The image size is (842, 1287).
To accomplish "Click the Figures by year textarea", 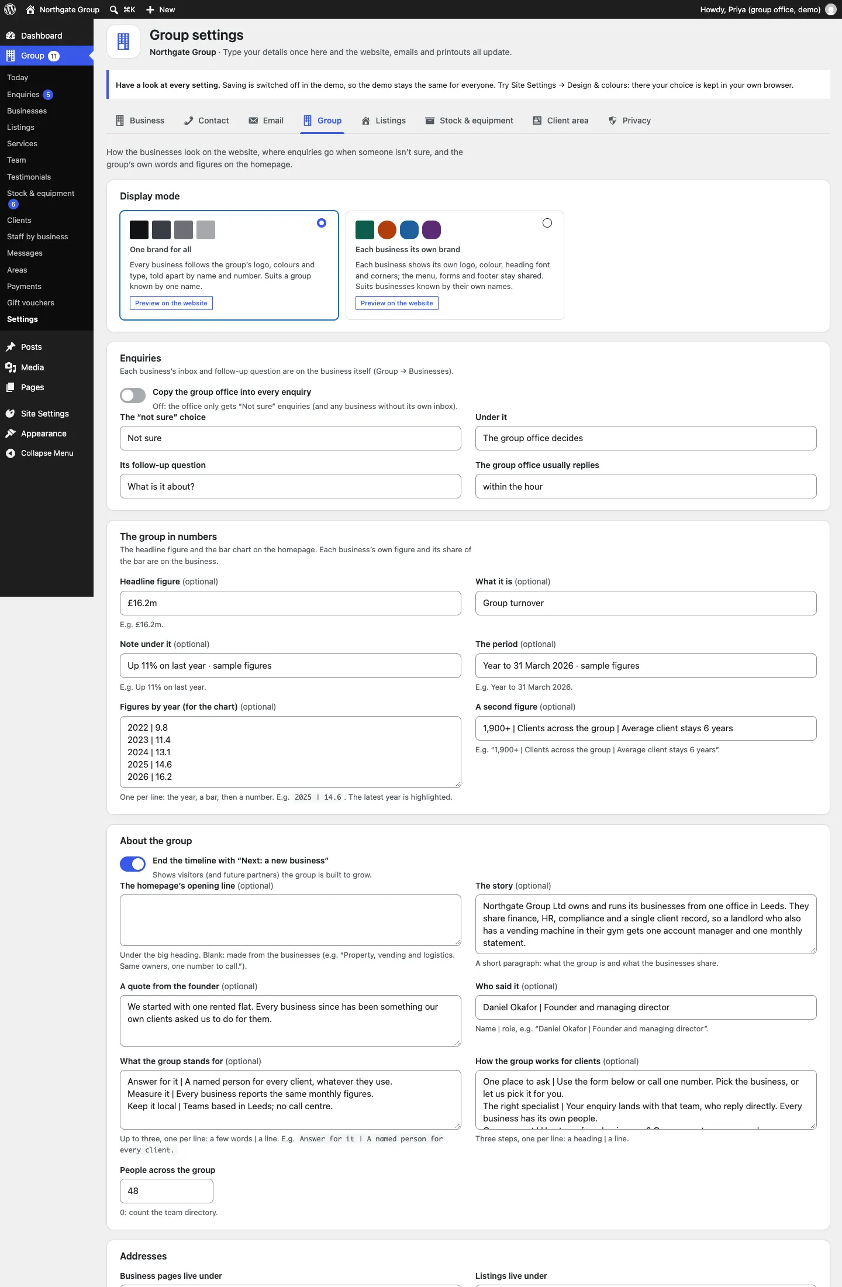I will coord(291,752).
